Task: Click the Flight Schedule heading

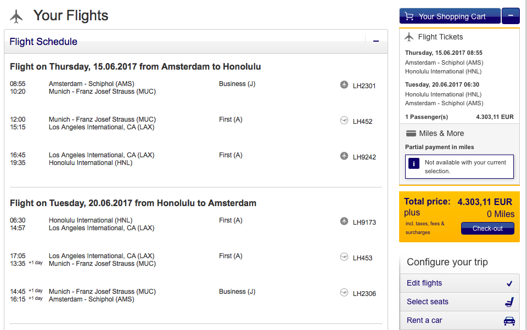Action: [43, 42]
